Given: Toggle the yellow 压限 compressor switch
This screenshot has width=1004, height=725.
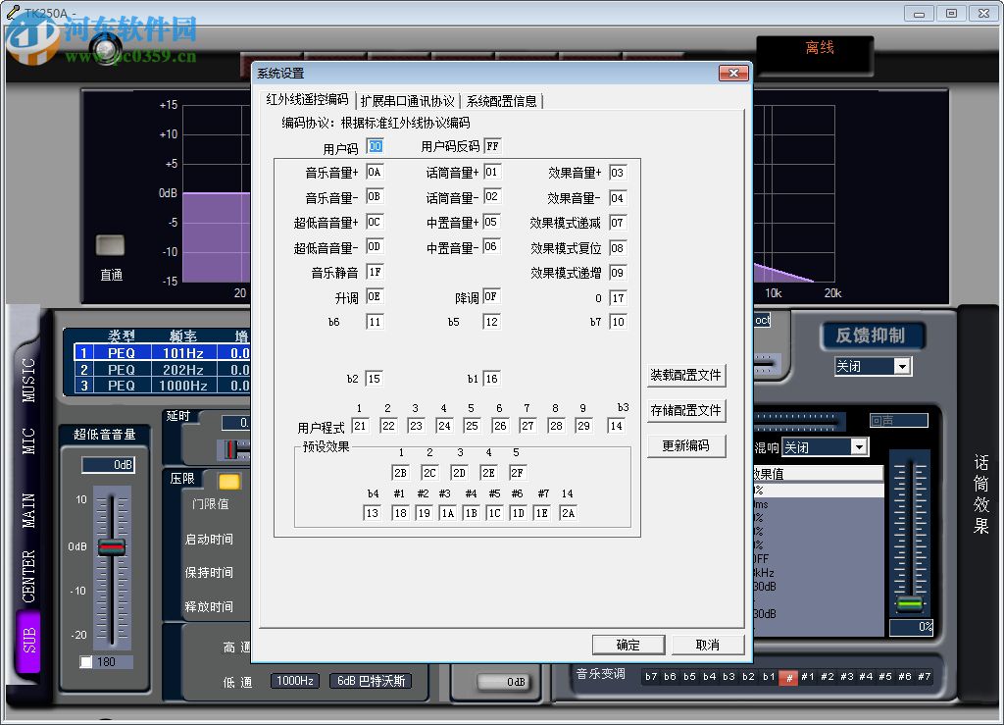Looking at the screenshot, I should (x=229, y=482).
